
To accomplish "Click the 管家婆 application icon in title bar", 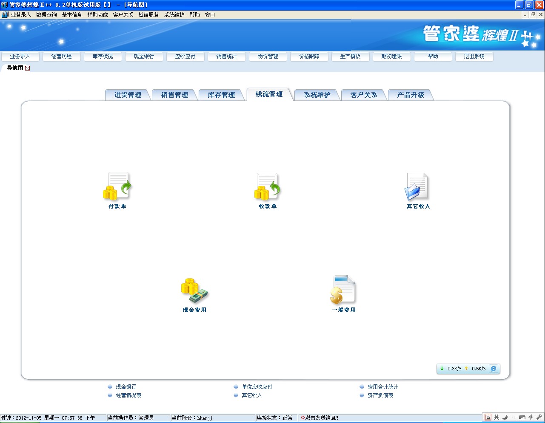I will tap(4, 5).
